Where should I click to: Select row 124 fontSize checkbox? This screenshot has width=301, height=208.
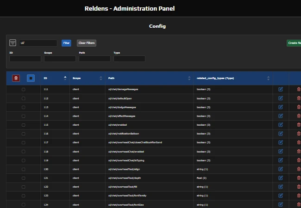click(x=24, y=205)
